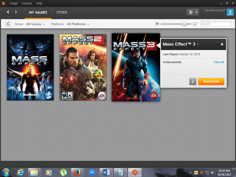Open the Origin menu
Screen dimensions: 236x177
(13, 3)
